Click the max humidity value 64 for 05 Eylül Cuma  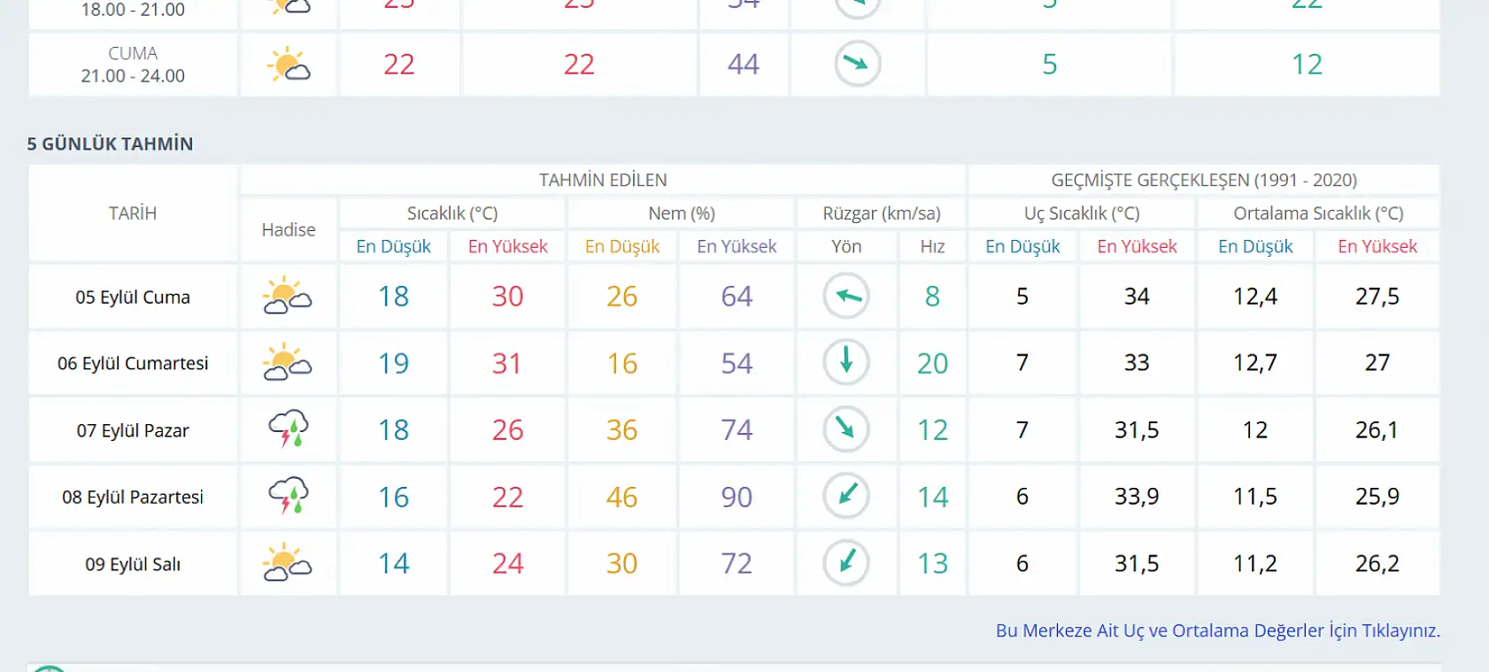pos(737,296)
